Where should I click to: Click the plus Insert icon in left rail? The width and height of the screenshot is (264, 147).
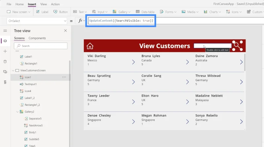[5, 51]
